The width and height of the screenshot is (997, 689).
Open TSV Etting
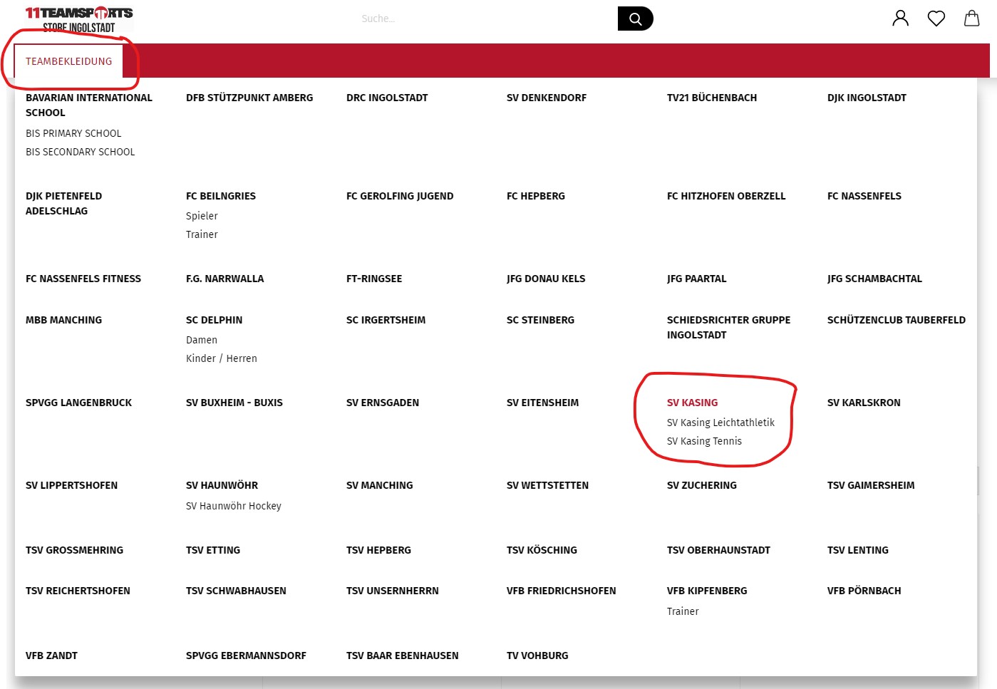[x=213, y=550]
